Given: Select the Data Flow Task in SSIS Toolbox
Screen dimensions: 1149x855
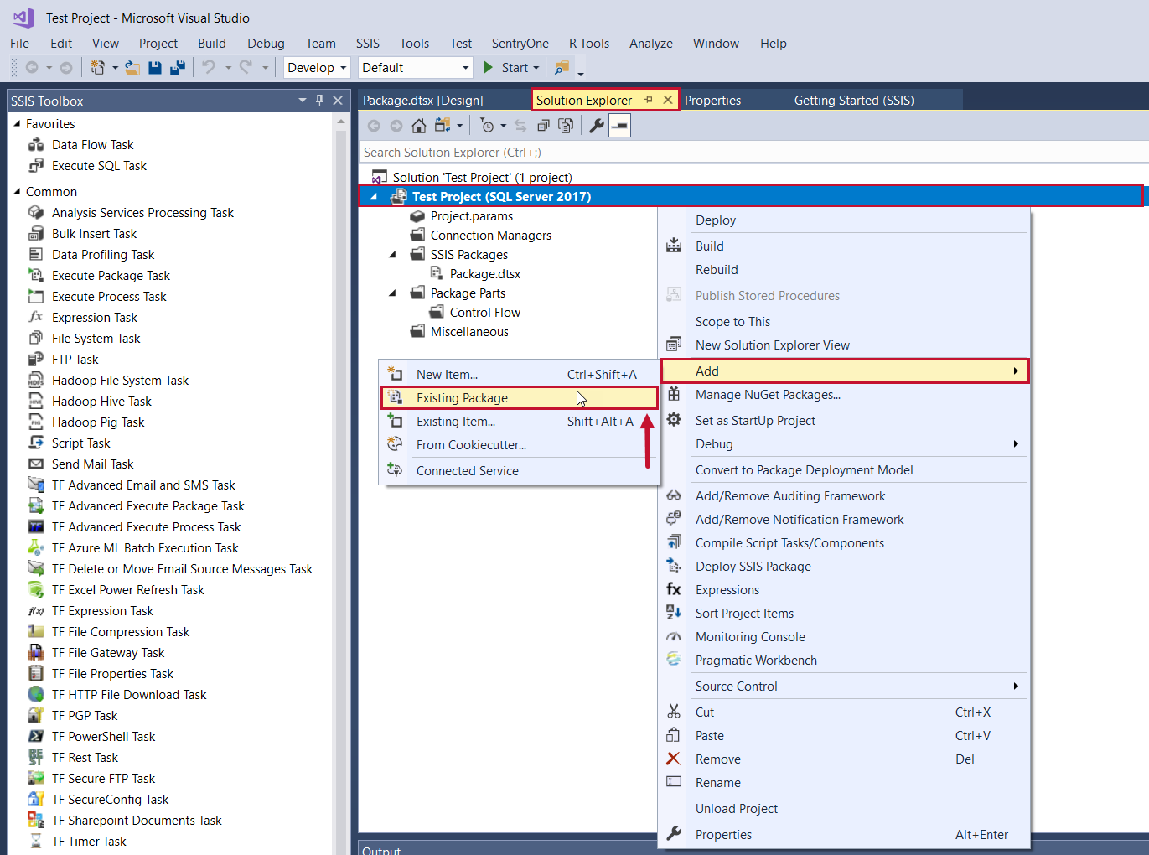Looking at the screenshot, I should (x=92, y=144).
